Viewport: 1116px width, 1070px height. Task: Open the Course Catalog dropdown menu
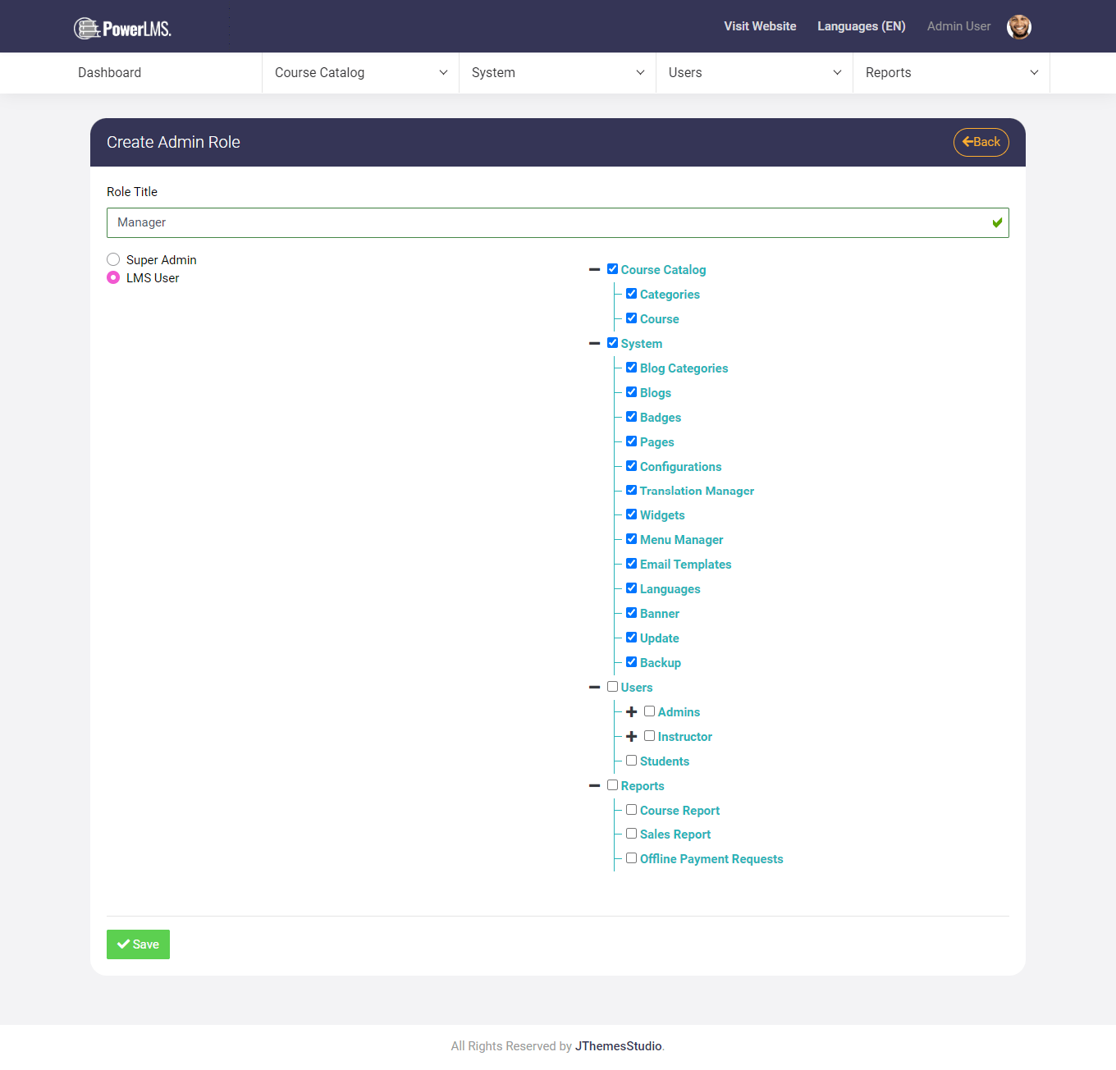[359, 72]
